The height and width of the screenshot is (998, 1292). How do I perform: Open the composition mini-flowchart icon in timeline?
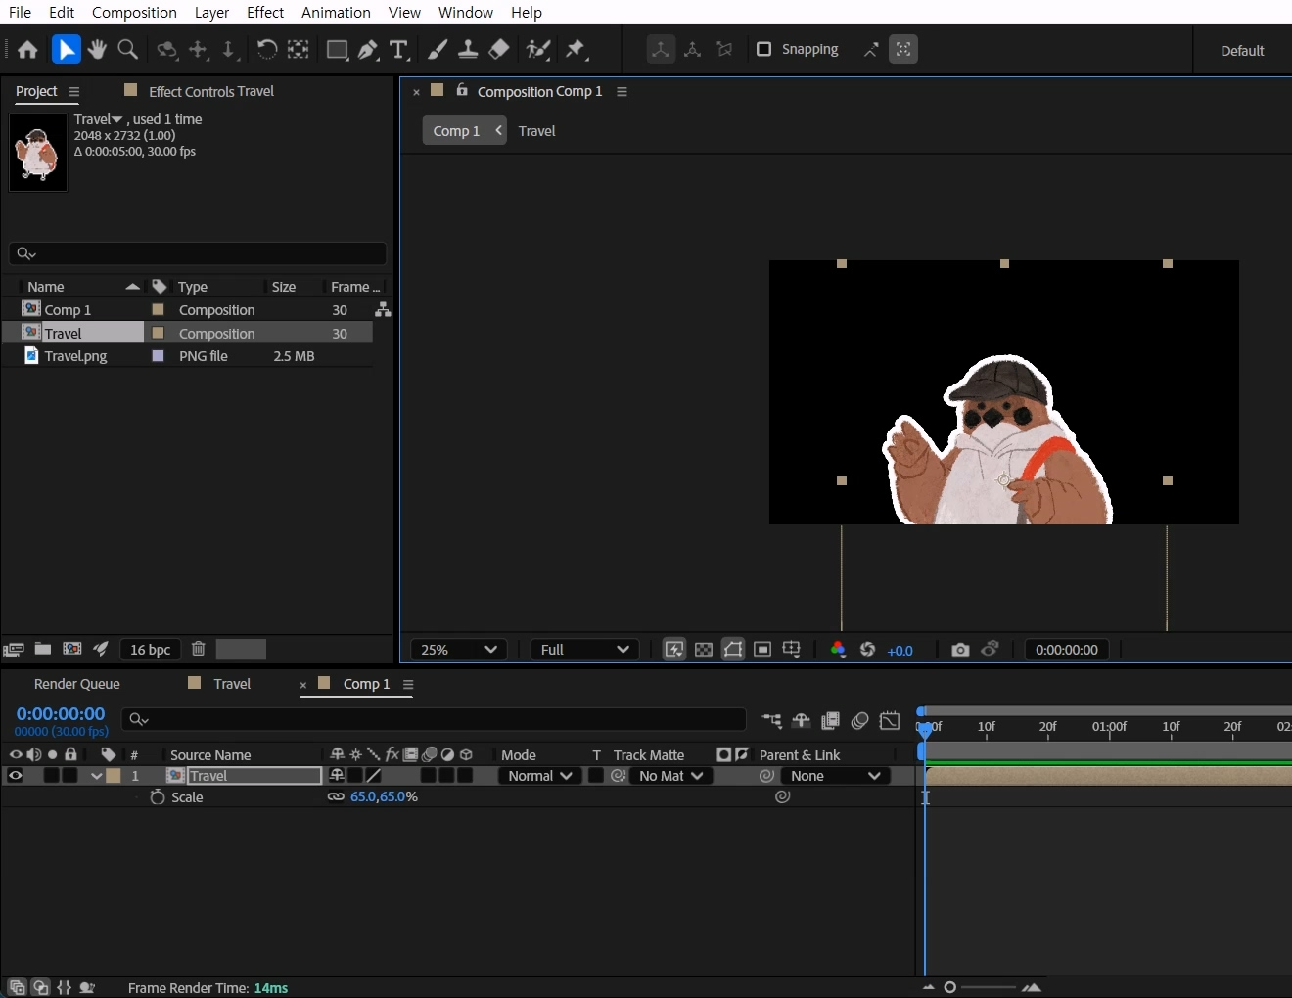click(771, 721)
